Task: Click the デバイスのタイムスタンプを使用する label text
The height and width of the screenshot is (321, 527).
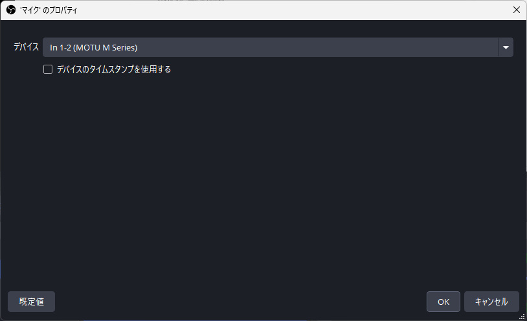Action: click(x=114, y=69)
